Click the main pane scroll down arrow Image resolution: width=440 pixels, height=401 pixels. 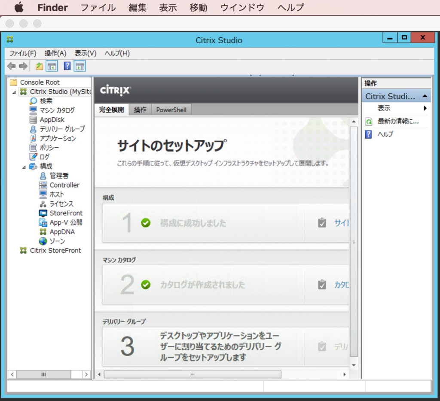pyautogui.click(x=354, y=365)
